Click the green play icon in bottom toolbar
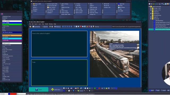 coord(90,88)
